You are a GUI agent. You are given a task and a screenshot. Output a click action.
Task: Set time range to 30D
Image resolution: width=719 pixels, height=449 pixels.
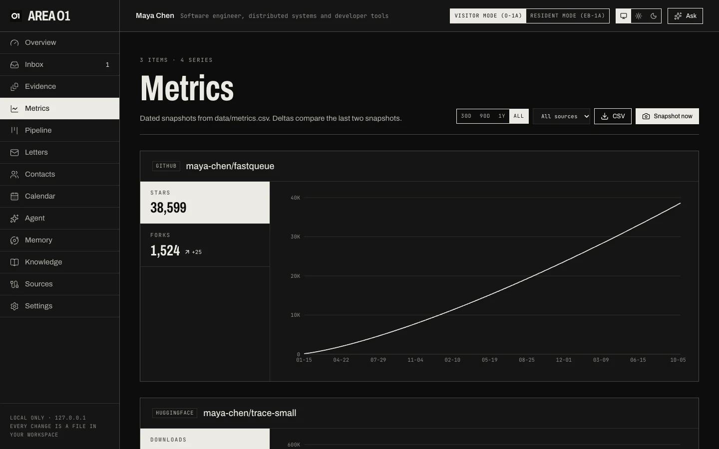[x=466, y=116]
